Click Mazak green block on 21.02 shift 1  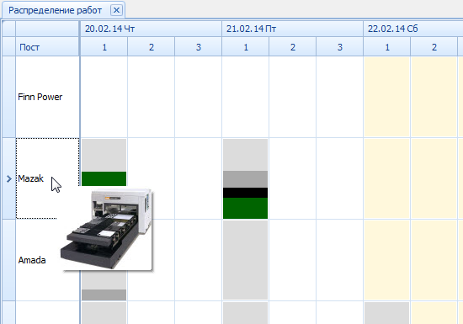click(245, 209)
